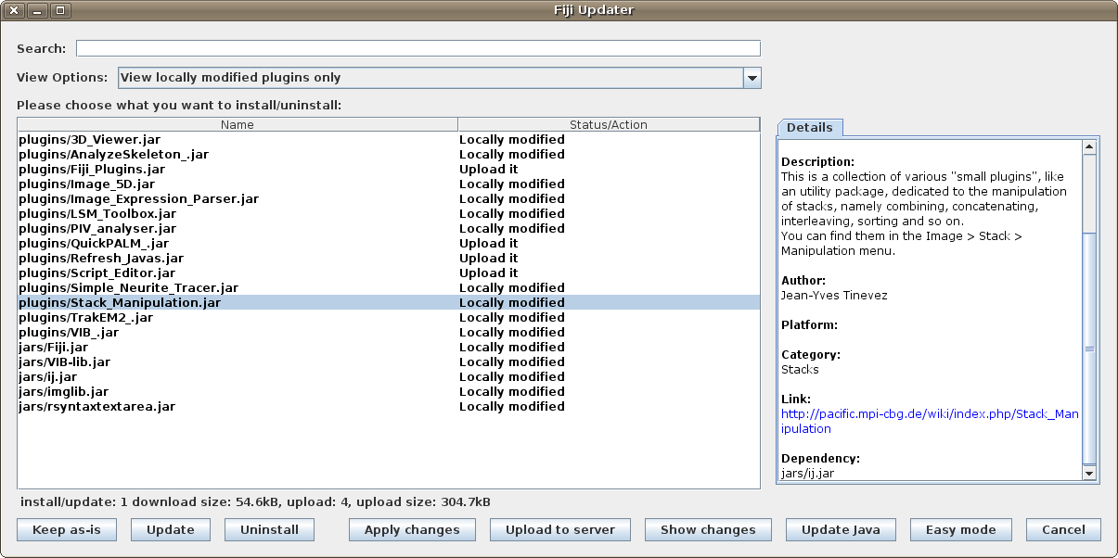Select jars/ij.jar row in file list
This screenshot has height=558, width=1118.
(x=389, y=377)
